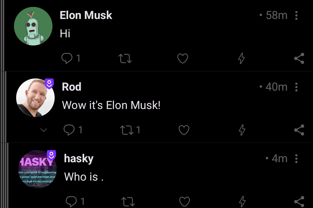313x208 pixels.
Task: Open three-dot menu on Rod's post
Action: [x=296, y=87]
